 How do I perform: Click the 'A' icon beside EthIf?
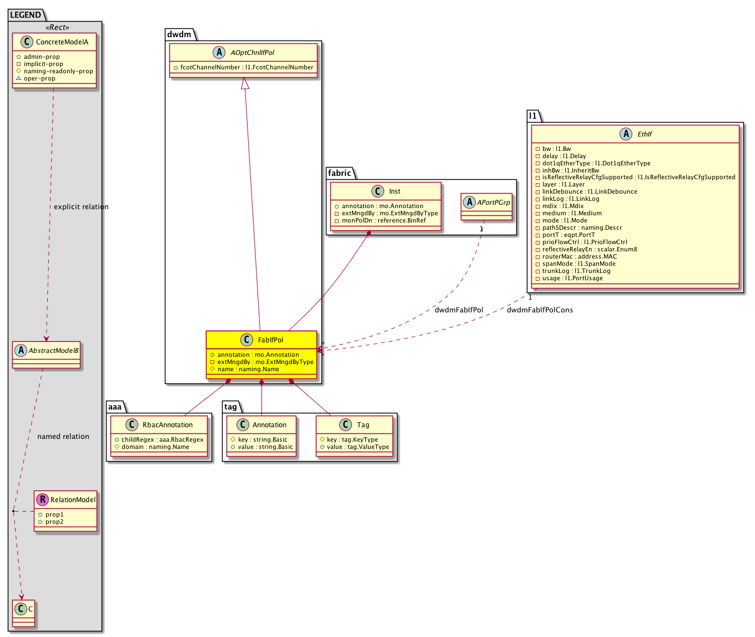pos(626,134)
